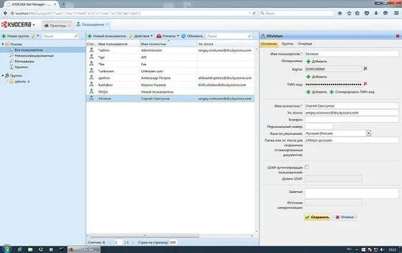The width and height of the screenshot is (402, 253).
Task: Click Добавить under ПИН-код field
Action: pos(317,92)
